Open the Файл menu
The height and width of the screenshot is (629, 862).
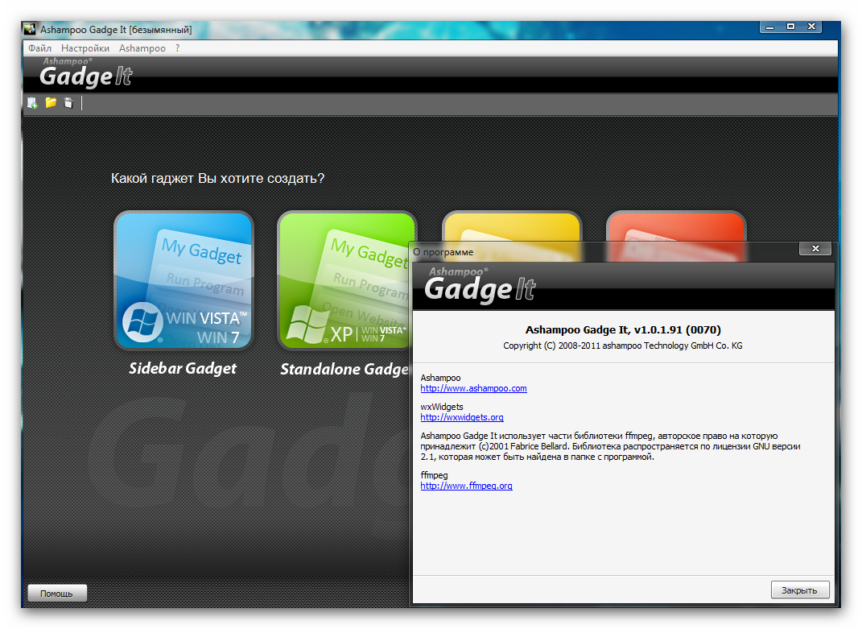click(39, 48)
